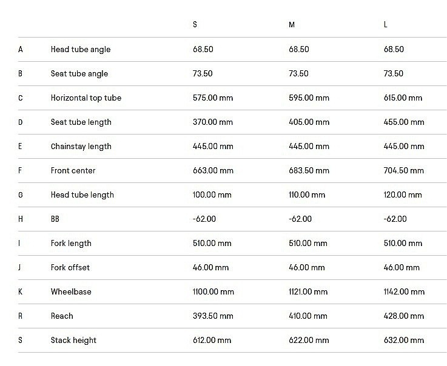
Task: Click the Wheelbase row label
Action: coord(71,291)
